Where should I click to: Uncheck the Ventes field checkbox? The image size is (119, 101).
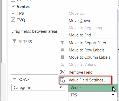13,6
